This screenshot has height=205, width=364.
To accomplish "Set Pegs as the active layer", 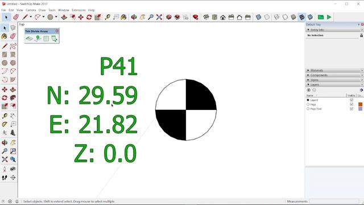I will click(x=308, y=104).
